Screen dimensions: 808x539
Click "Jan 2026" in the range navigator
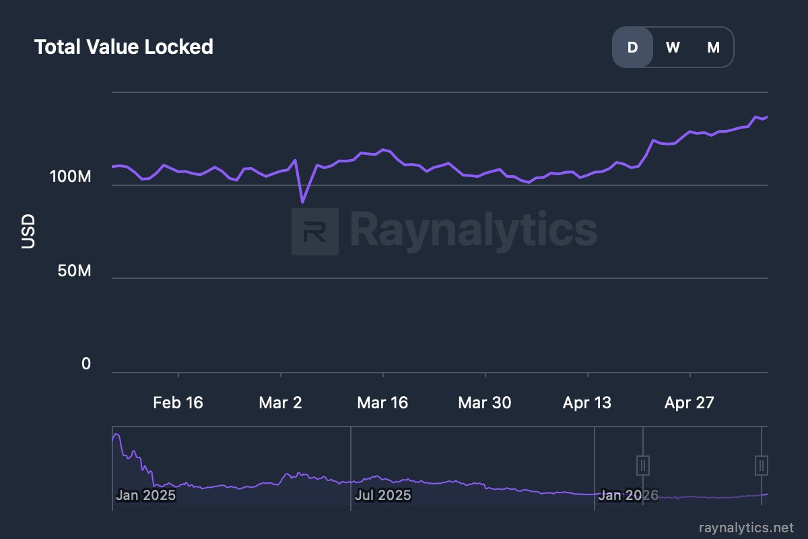pos(628,495)
